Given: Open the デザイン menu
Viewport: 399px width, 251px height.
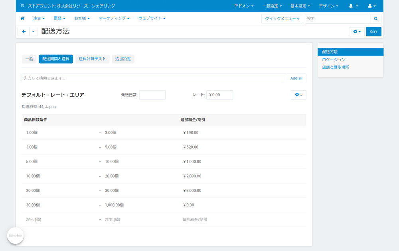Looking at the screenshot, I should (x=328, y=6).
